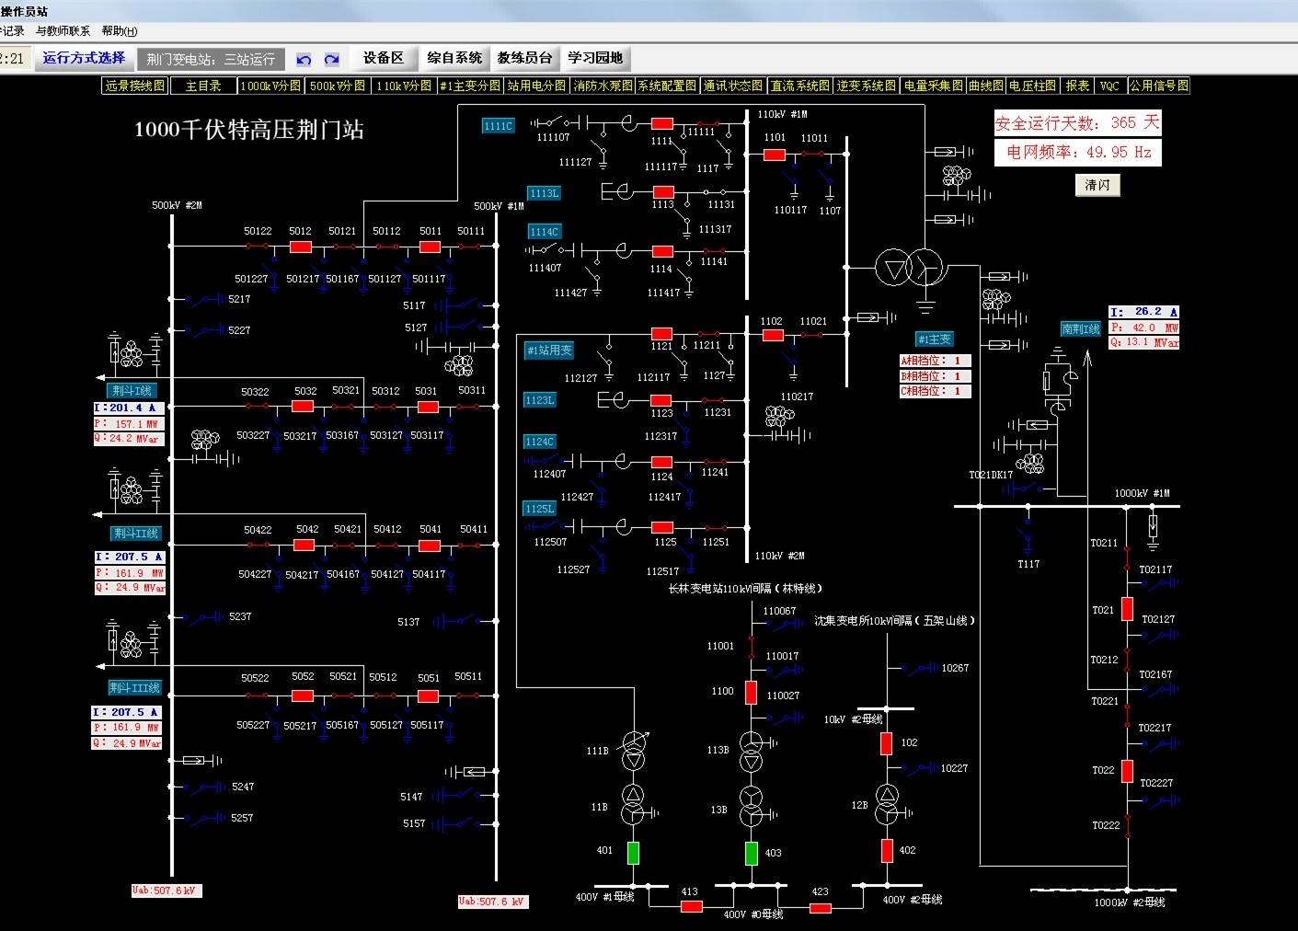This screenshot has width=1298, height=931.
Task: Open the 与教师联系 menu
Action: (63, 30)
